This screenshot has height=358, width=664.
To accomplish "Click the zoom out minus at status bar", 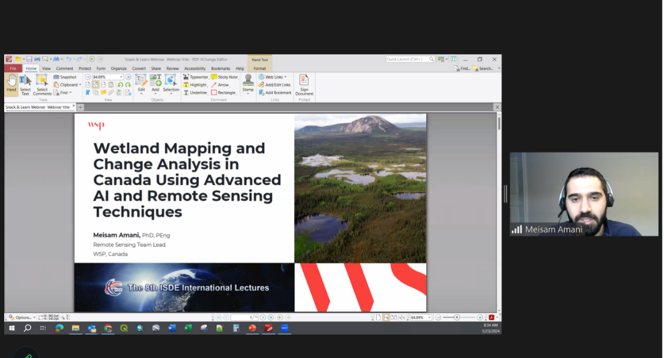I will pos(438,317).
